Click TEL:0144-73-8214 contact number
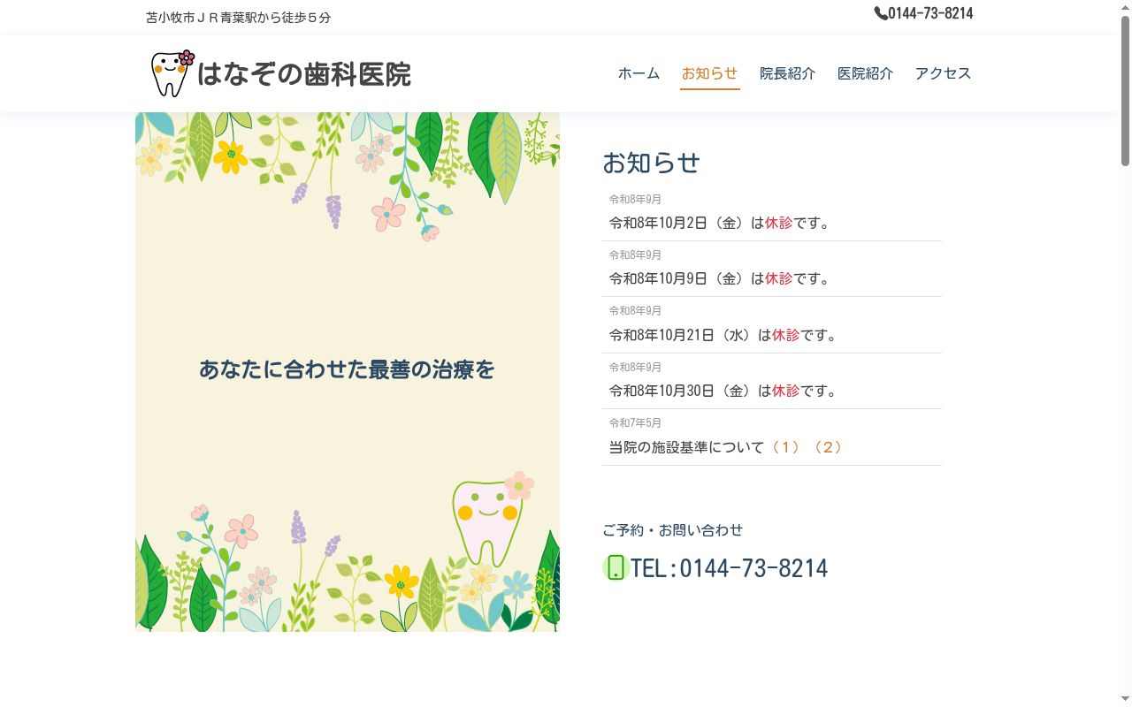The width and height of the screenshot is (1132, 707). pyautogui.click(x=729, y=567)
